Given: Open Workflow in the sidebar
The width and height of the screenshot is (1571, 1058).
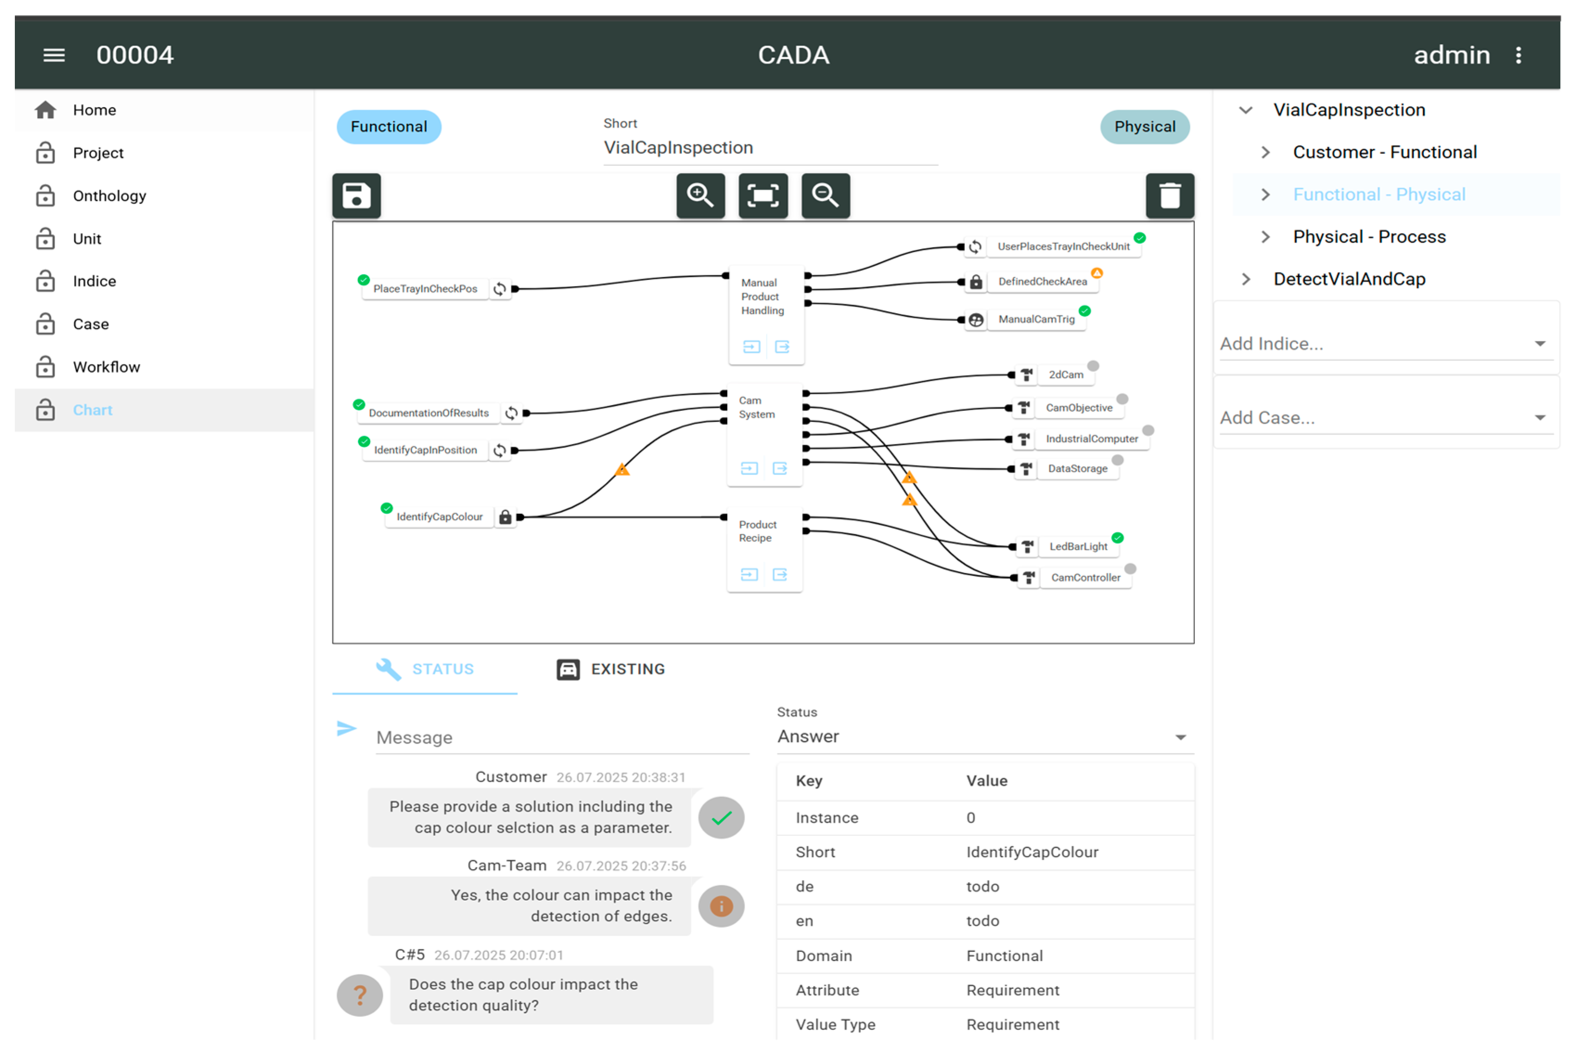Looking at the screenshot, I should 107,367.
